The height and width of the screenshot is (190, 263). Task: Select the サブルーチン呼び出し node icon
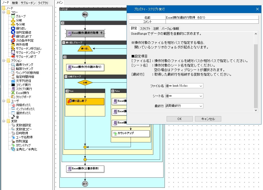point(13,49)
